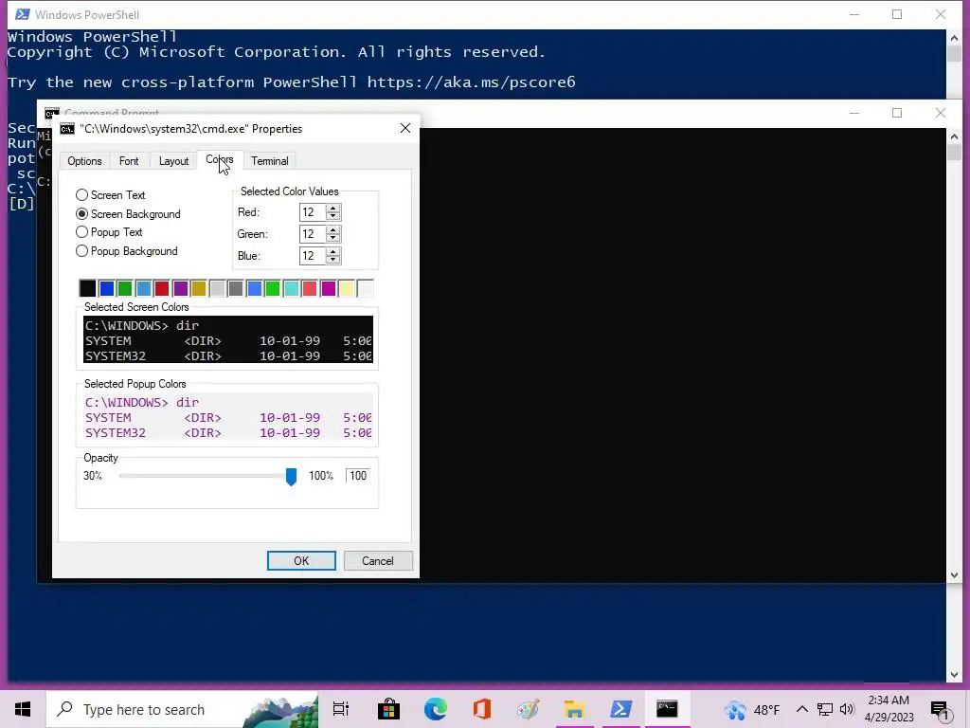Decrease the Blue value with the down arrow
This screenshot has height=728, width=970.
coord(332,260)
